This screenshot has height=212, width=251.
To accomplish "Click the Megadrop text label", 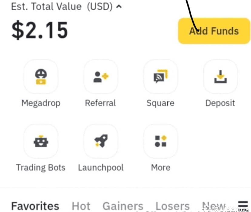I will 41,103.
